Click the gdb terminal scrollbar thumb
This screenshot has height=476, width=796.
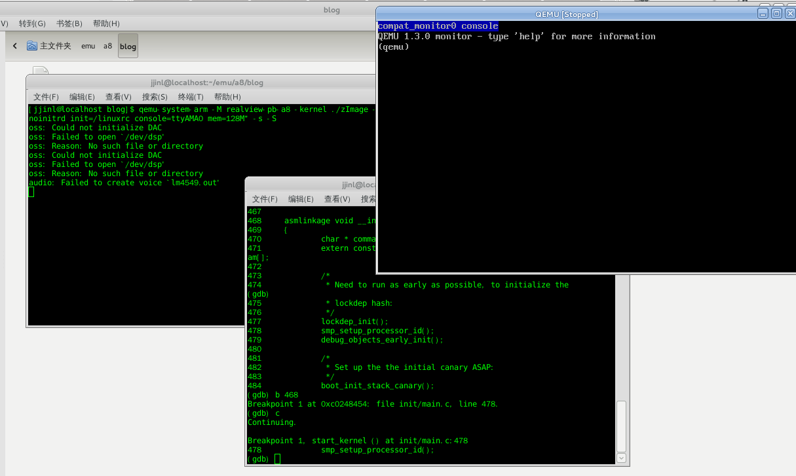pyautogui.click(x=621, y=426)
